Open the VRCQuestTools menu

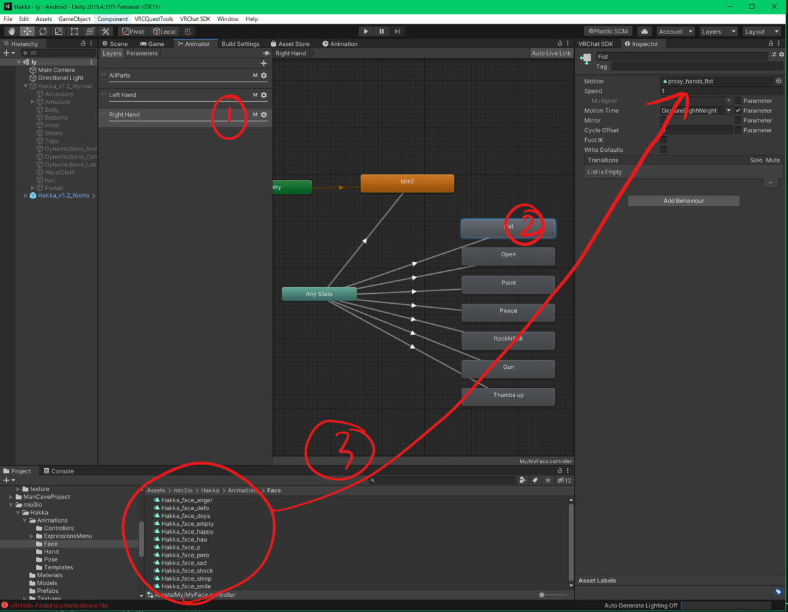(x=154, y=19)
